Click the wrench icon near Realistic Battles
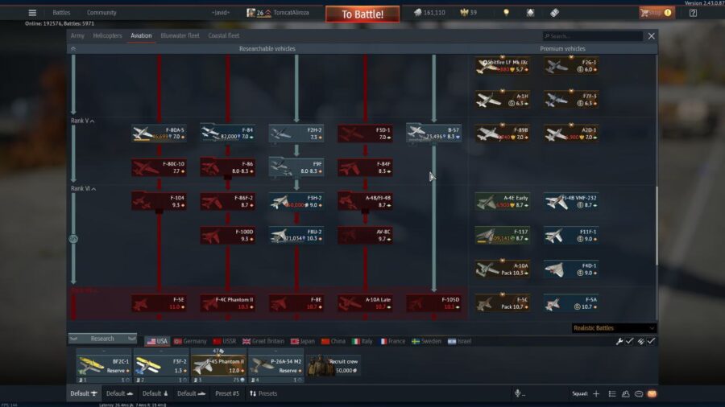725x407 pixels. click(619, 341)
